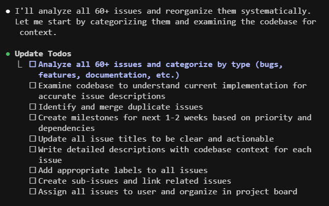Check the 'Add appropriate labels' box
The height and width of the screenshot is (206, 329).
click(x=33, y=170)
